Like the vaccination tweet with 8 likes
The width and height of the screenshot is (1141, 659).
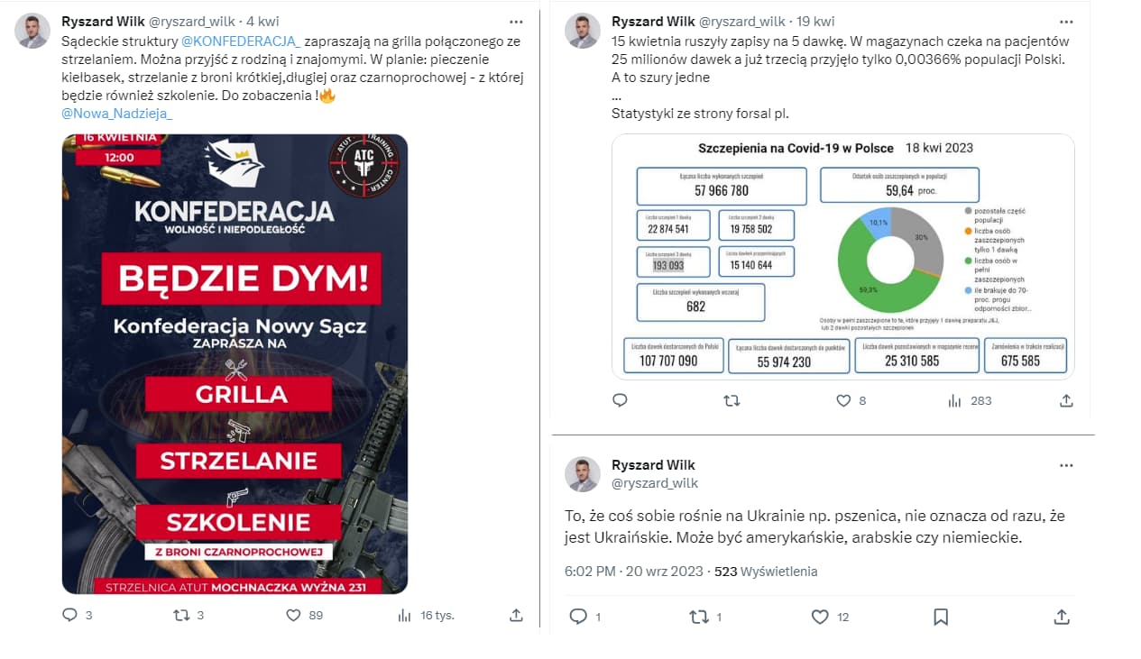pos(843,400)
